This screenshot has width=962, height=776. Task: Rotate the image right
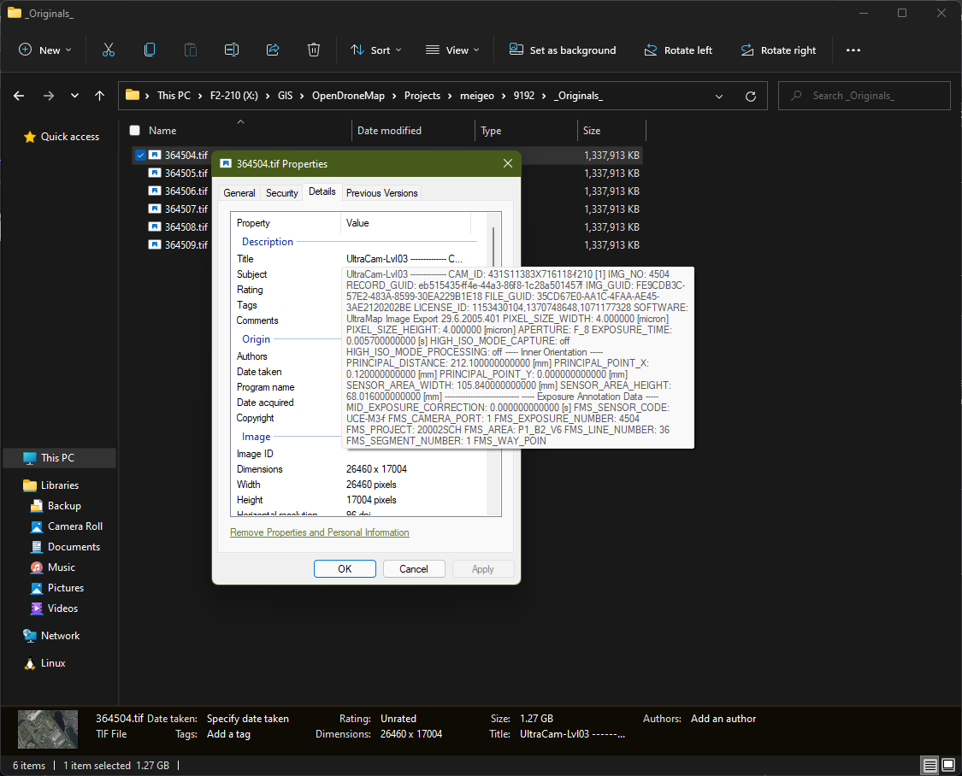point(778,50)
